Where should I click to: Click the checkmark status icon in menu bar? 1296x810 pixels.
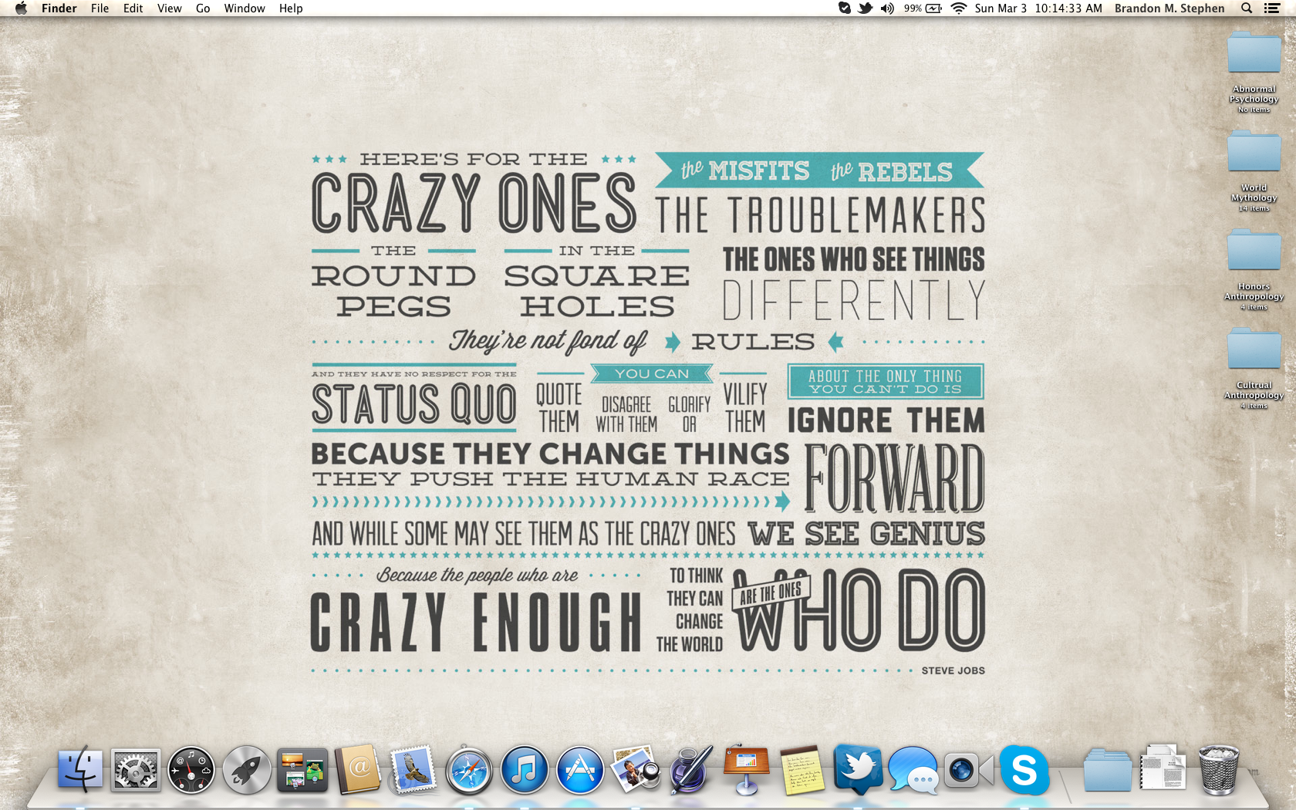coord(845,8)
